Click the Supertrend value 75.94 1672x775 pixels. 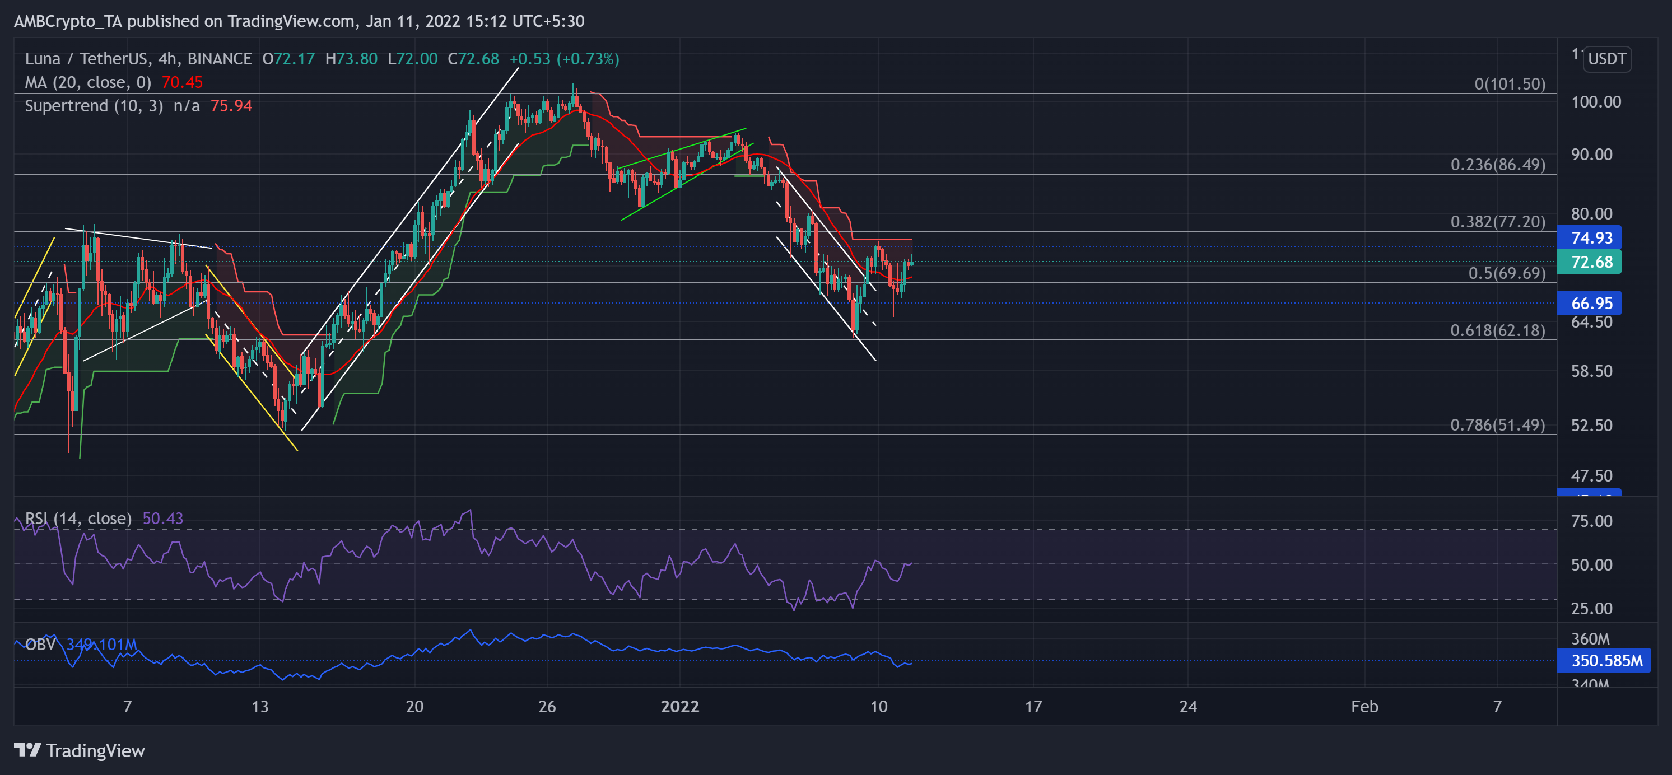[231, 106]
